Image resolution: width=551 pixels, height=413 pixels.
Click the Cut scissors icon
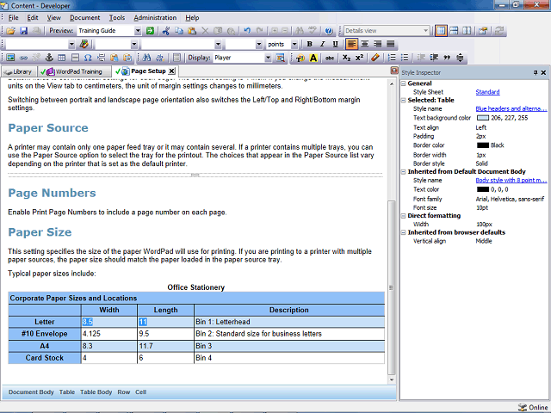coord(166,31)
